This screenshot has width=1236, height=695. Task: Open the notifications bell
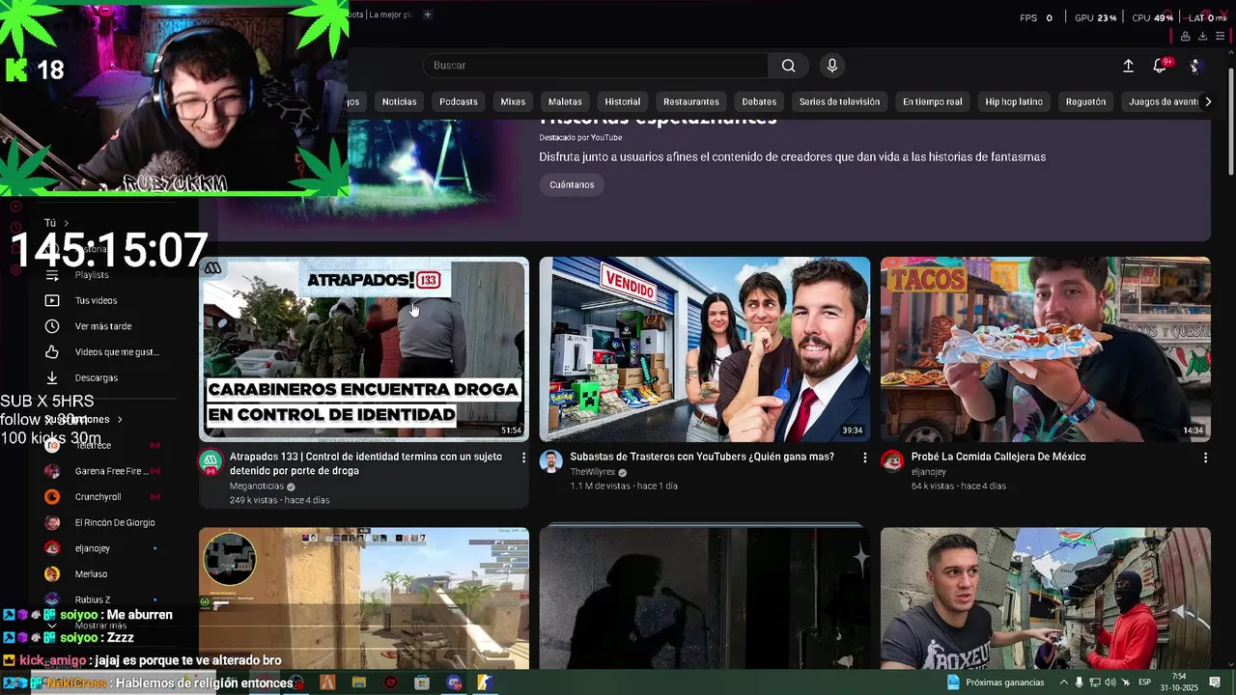pos(1160,66)
